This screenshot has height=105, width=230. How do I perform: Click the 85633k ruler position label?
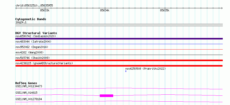click(x=45, y=11)
